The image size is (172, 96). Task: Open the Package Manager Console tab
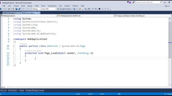35,90
